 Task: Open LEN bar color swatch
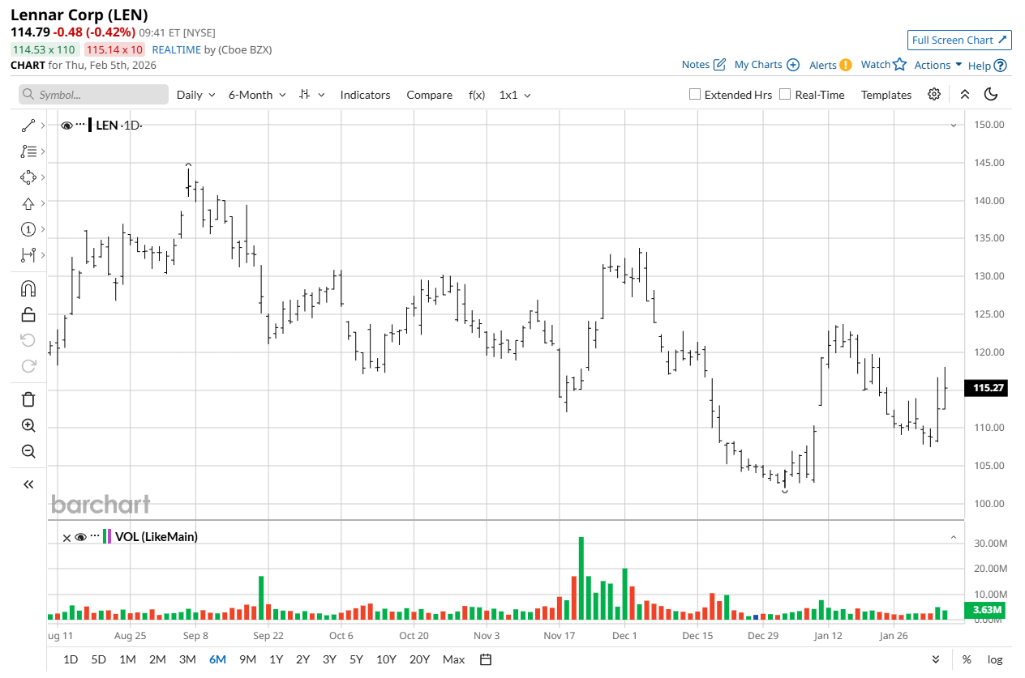pyautogui.click(x=90, y=125)
